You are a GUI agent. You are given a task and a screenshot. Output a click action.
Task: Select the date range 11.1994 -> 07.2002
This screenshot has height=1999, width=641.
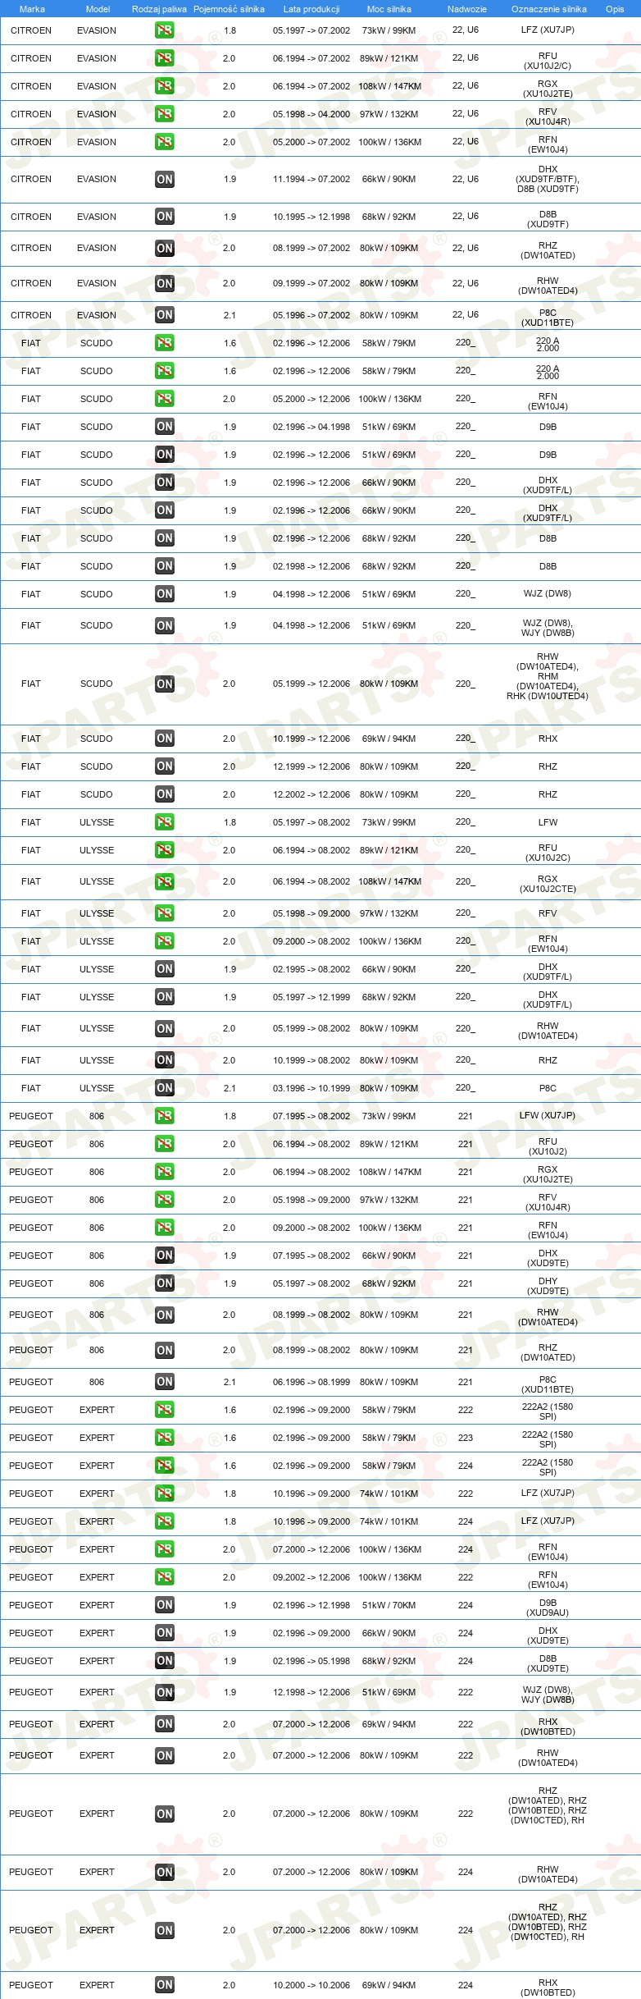pyautogui.click(x=311, y=179)
